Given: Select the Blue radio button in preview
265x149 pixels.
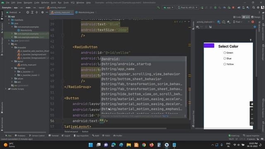Looking at the screenshot, I should click(224, 58).
